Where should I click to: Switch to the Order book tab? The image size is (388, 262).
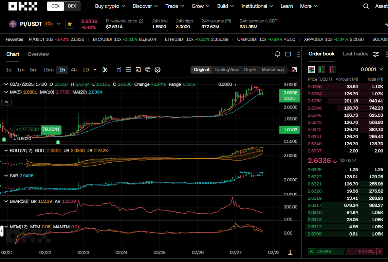coord(321,54)
